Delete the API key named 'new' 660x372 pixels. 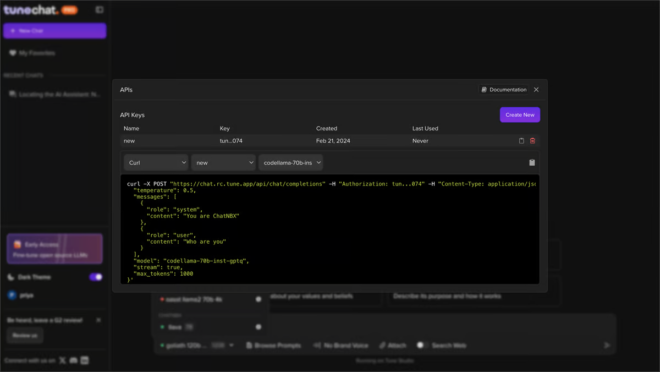coord(532,141)
